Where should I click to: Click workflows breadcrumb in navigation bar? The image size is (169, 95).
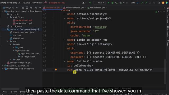37,3
